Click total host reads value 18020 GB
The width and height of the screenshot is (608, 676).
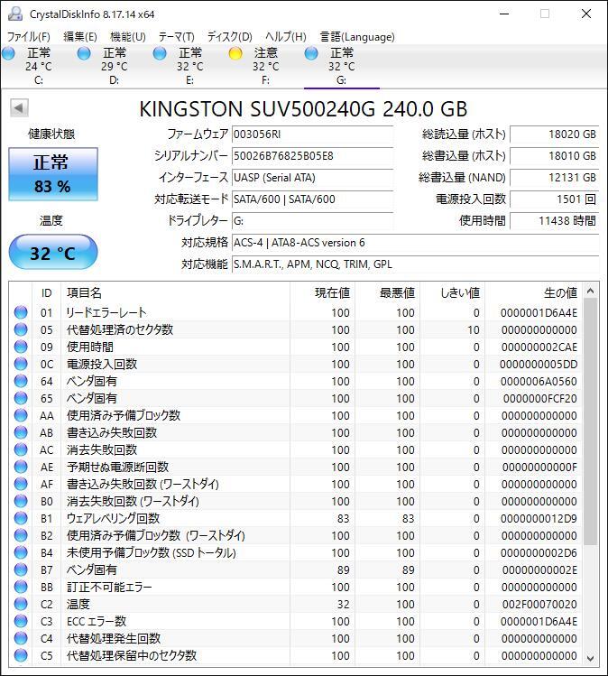555,134
